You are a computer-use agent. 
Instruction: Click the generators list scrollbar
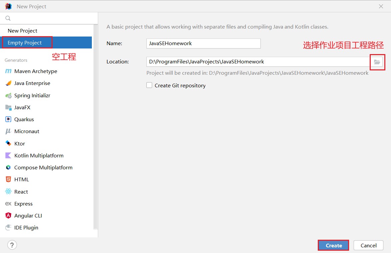(95, 126)
